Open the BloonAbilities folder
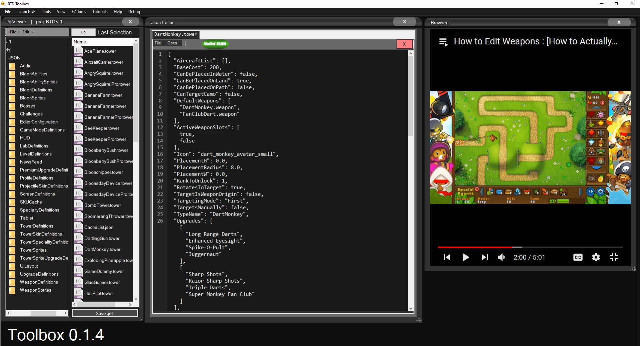 pyautogui.click(x=33, y=74)
